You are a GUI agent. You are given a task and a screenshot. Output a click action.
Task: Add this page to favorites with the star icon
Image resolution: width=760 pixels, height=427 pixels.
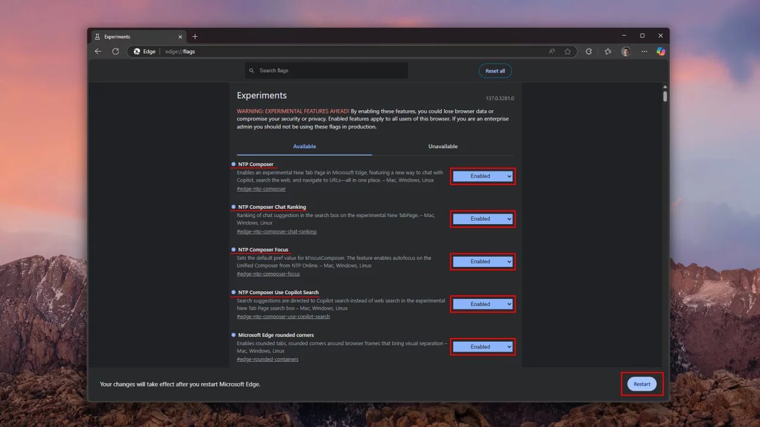point(567,51)
